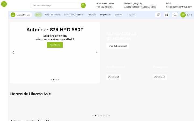Select first hero slider dot
Screen dimensions: 194x121
[51, 80]
